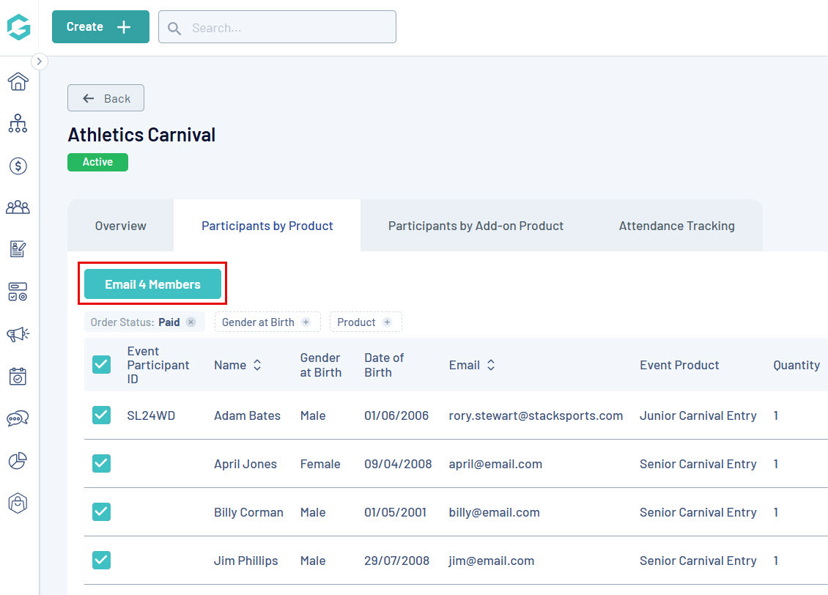Click the Create button
Screen dimensions: 828x595
pyautogui.click(x=100, y=27)
